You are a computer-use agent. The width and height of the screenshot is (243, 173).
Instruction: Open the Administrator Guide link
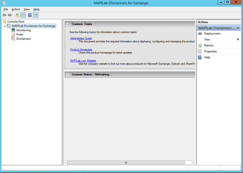81,38
